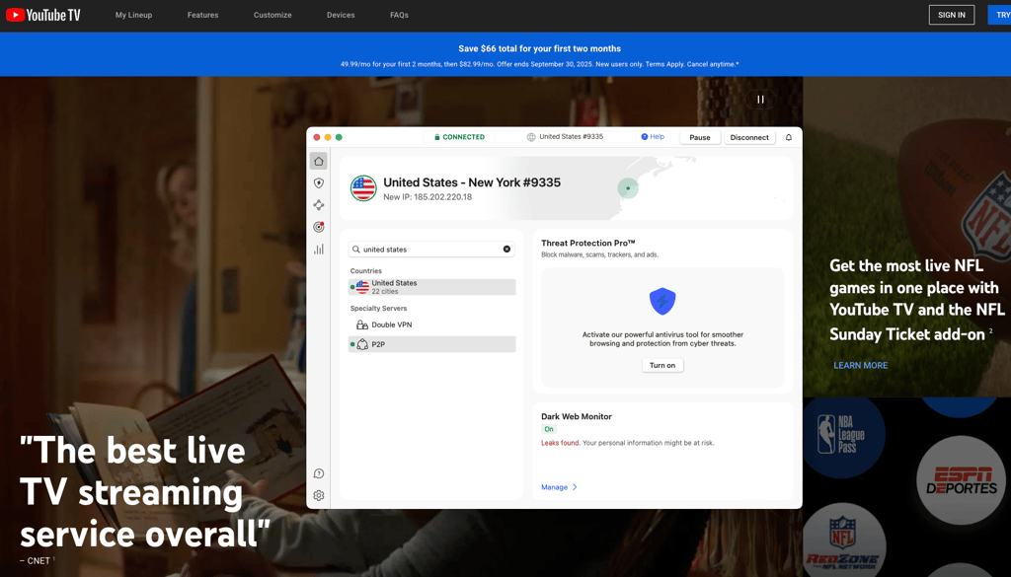
Task: Click the large US flag in connection card
Action: point(363,188)
